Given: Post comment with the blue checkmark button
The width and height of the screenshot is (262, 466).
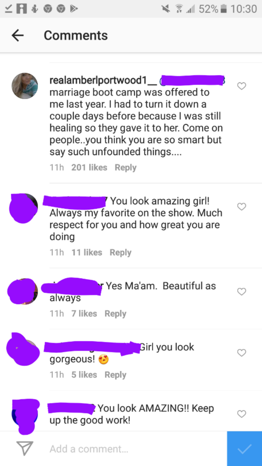Looking at the screenshot, I should pos(244,449).
